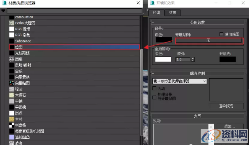
Task: Click the 法线凹凸 map thumbnail icon
Action: click(11, 137)
